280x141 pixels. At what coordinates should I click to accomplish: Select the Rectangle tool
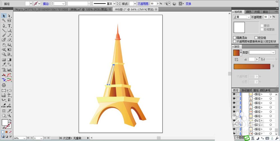[x=9, y=31]
